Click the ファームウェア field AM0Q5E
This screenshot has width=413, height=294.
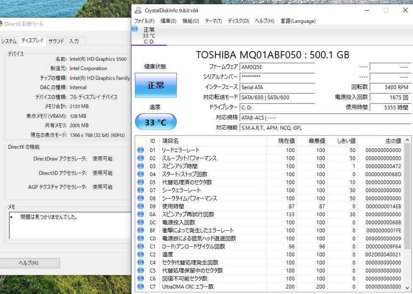(277, 67)
